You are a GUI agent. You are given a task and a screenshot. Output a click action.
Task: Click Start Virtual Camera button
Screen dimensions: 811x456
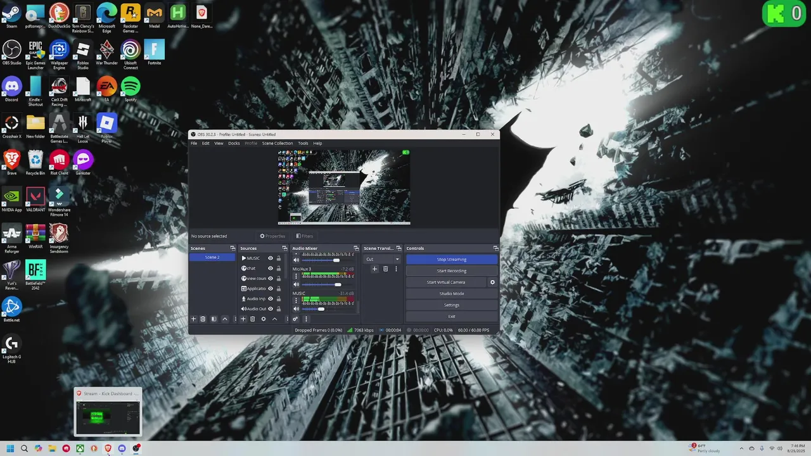coord(446,282)
